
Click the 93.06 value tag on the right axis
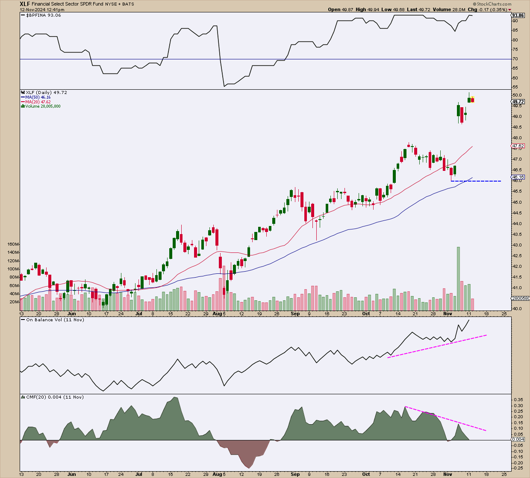point(518,15)
